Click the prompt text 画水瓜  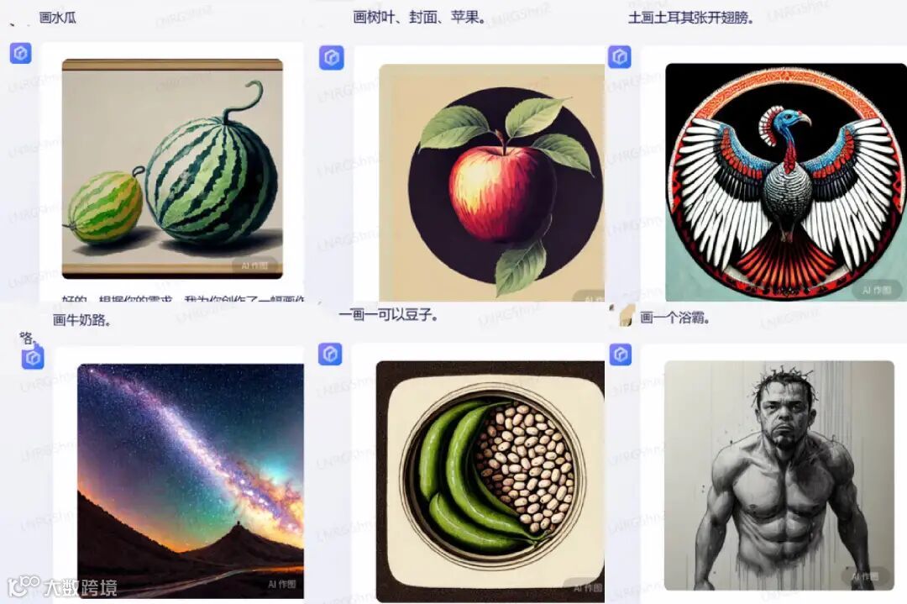coord(57,18)
